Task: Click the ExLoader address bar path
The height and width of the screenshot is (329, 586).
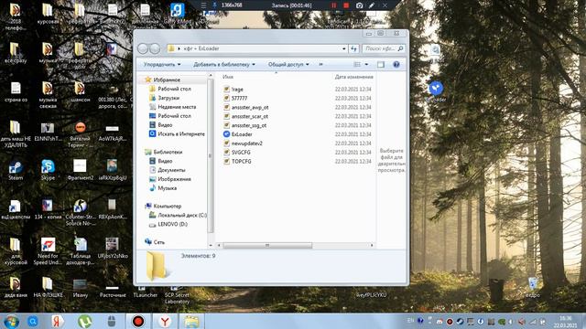Action: (x=209, y=48)
